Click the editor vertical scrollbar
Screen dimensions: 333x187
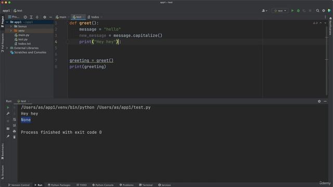point(327,60)
